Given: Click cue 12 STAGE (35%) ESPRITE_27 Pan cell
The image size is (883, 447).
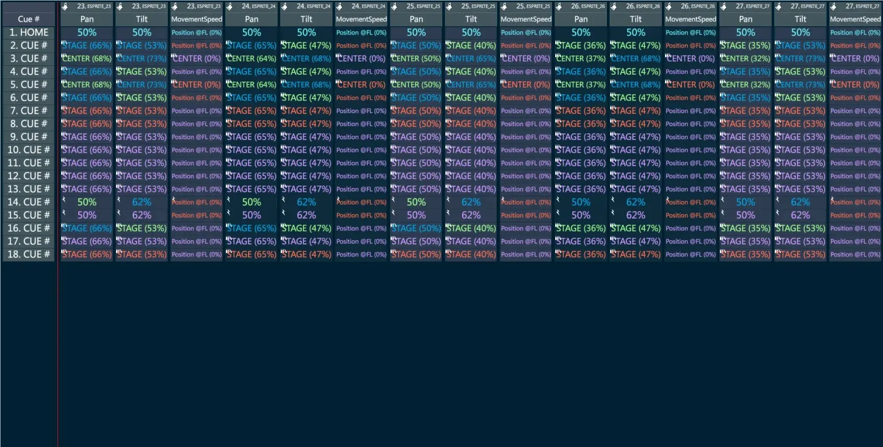Looking at the screenshot, I should point(746,176).
